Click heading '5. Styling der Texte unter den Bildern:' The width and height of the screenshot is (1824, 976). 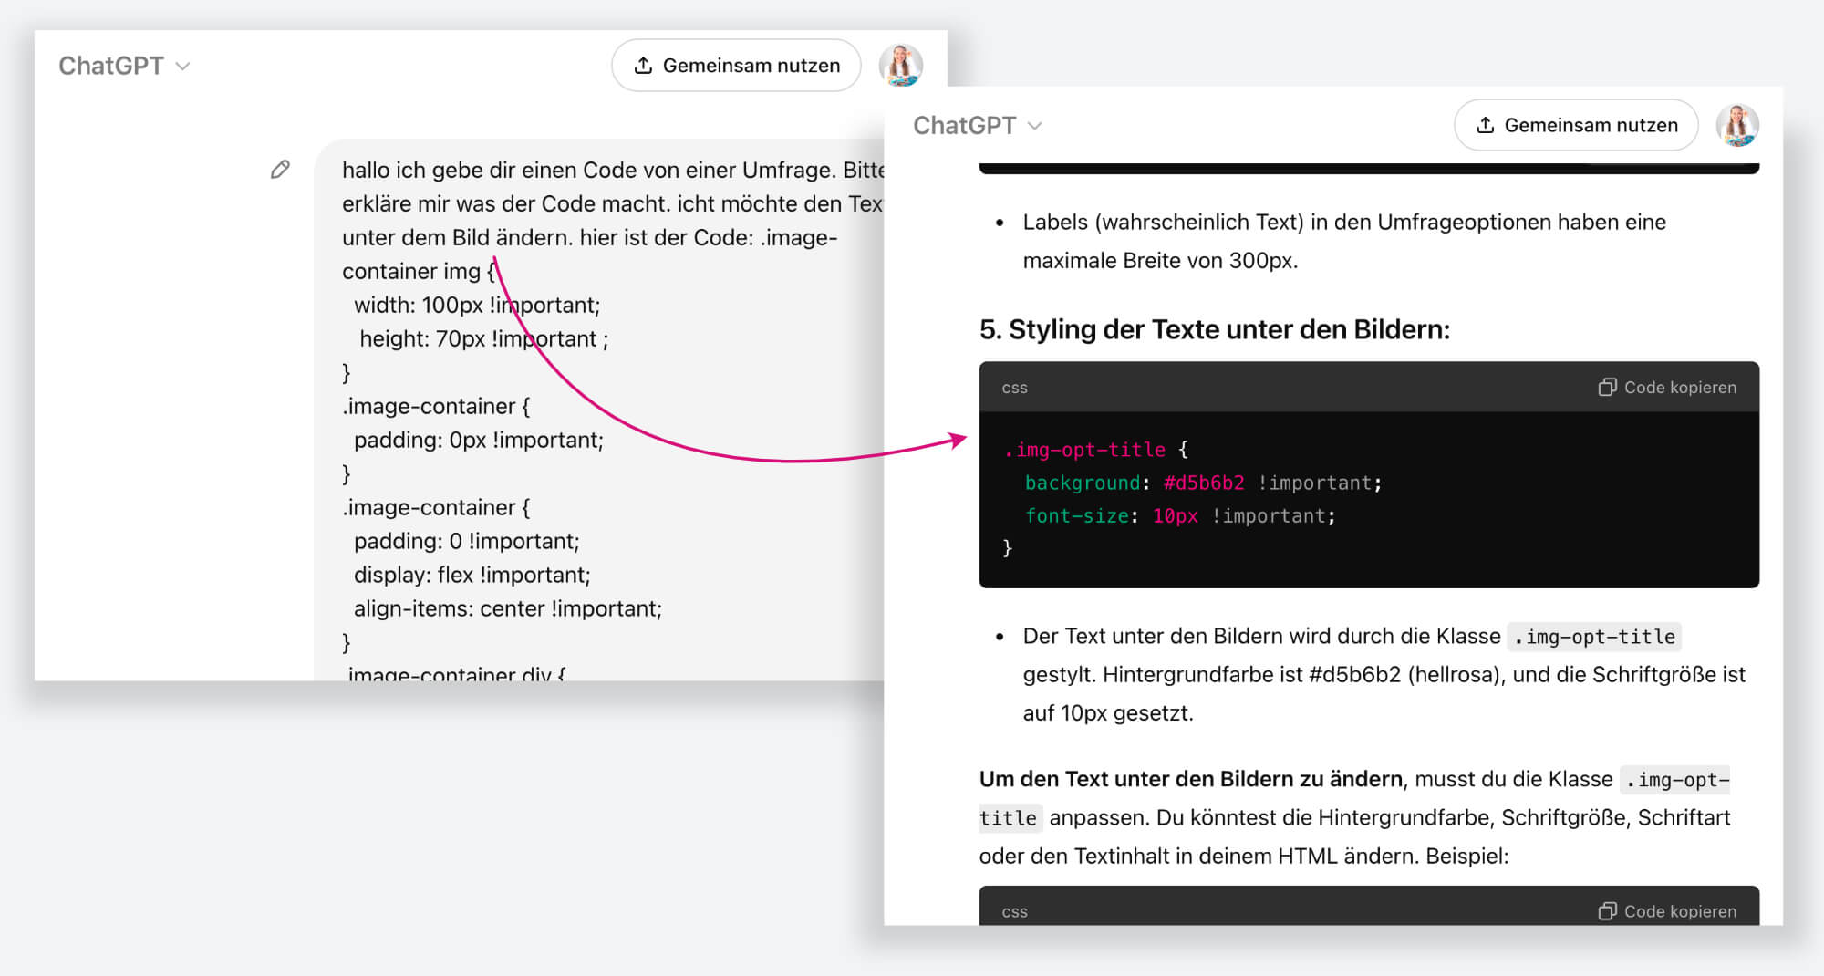coord(1214,329)
